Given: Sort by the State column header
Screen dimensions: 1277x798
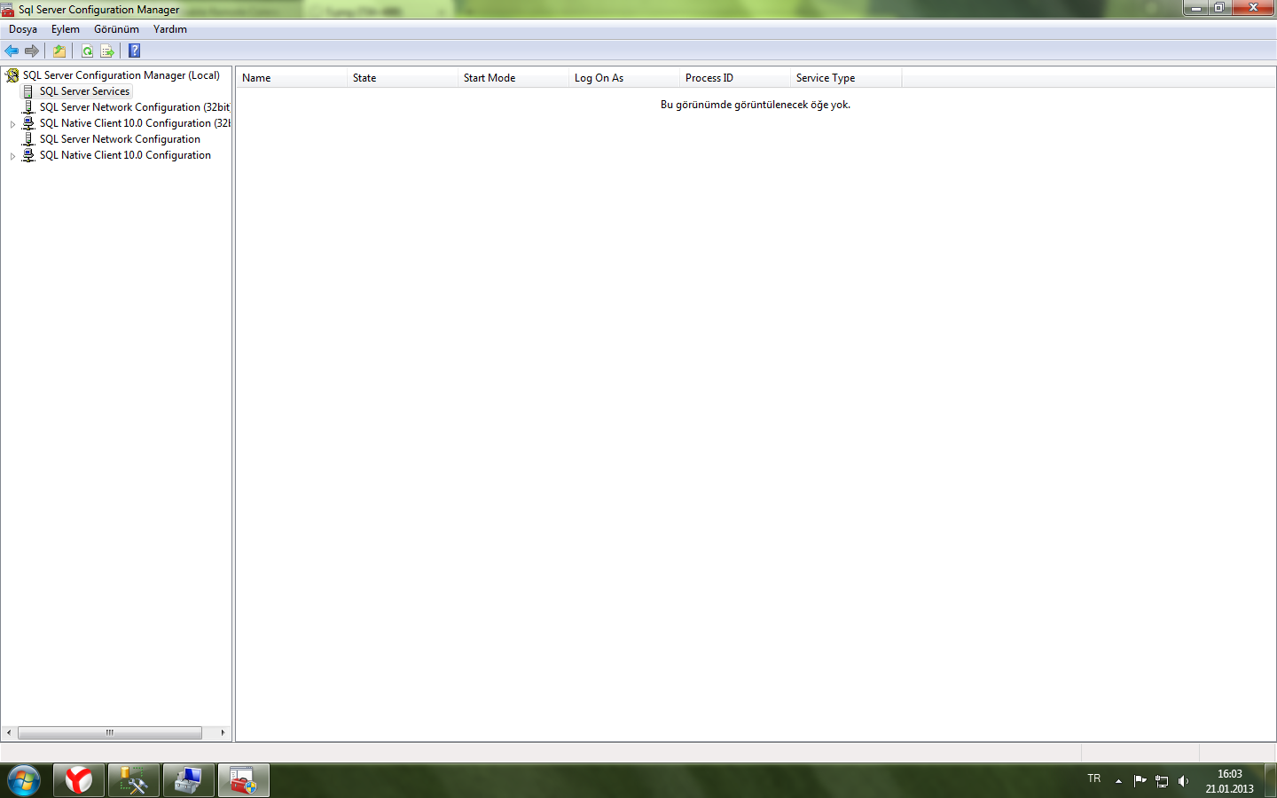Looking at the screenshot, I should [x=403, y=78].
